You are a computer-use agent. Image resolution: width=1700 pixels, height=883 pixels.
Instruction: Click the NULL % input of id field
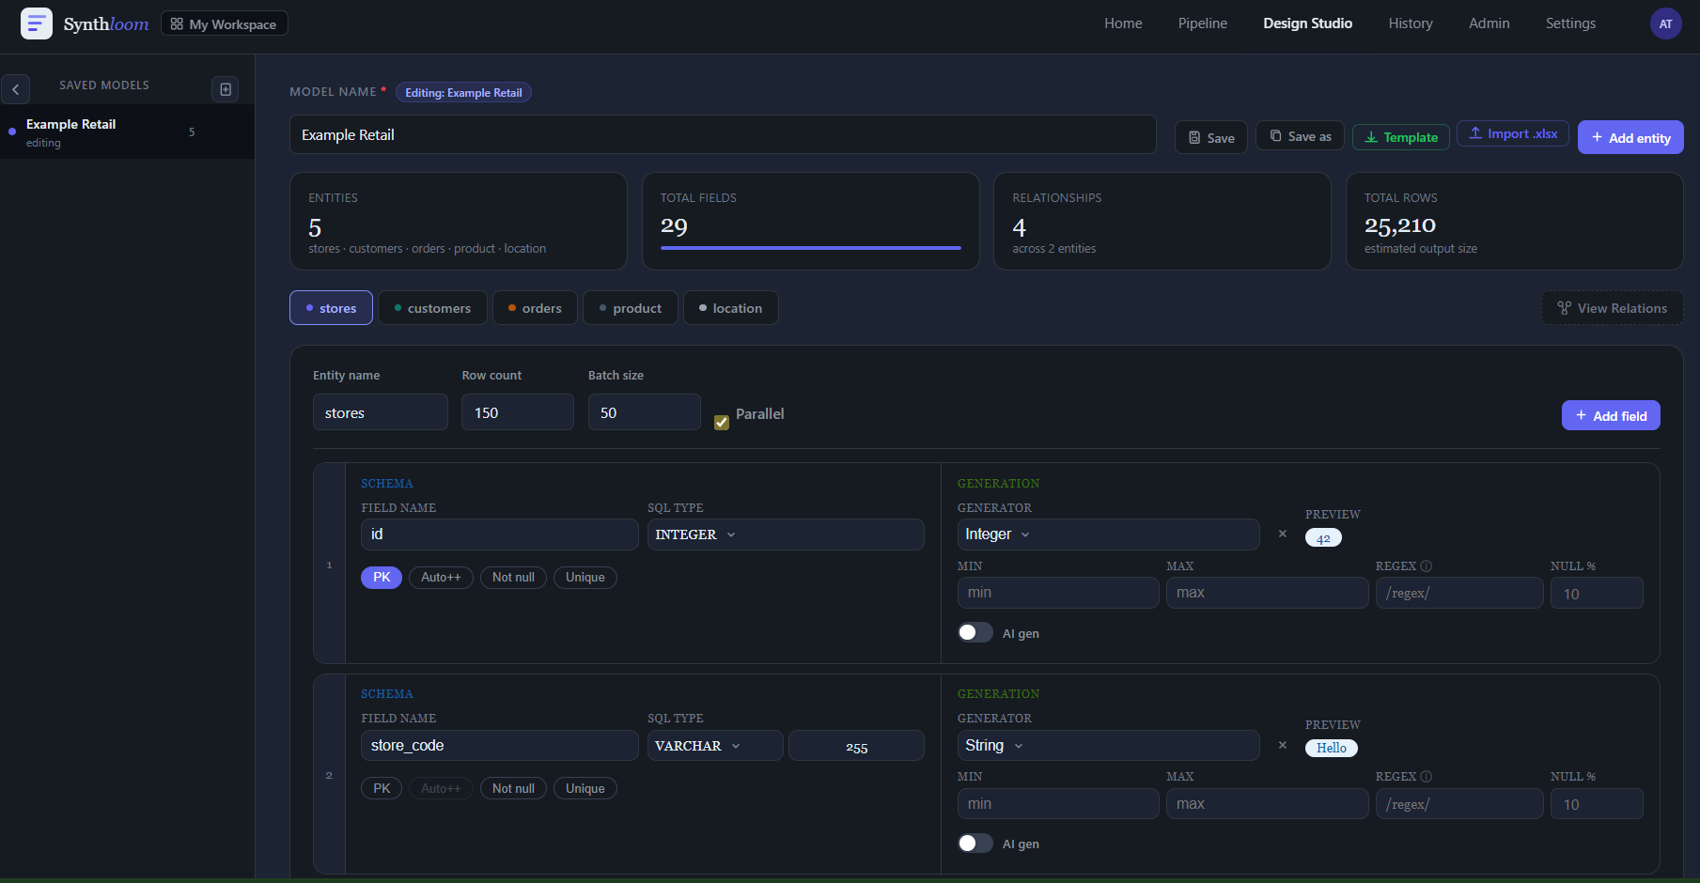pyautogui.click(x=1597, y=593)
